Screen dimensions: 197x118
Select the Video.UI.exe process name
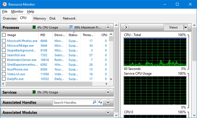[16, 74]
